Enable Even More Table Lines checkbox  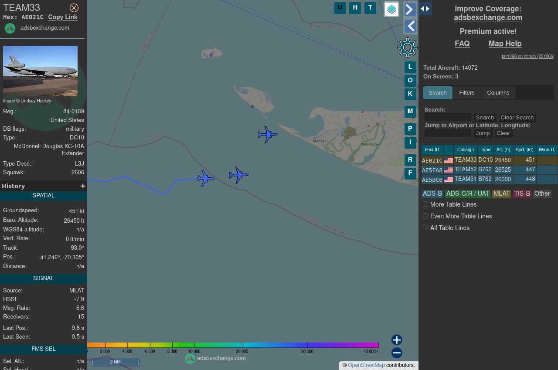(x=425, y=216)
